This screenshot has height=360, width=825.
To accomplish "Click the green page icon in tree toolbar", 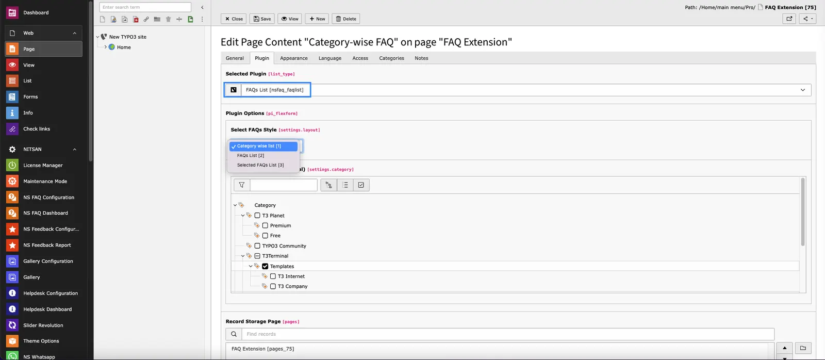I will pos(190,19).
